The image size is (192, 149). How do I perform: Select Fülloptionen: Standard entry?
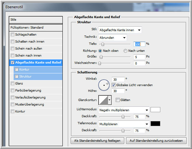click(x=36, y=28)
